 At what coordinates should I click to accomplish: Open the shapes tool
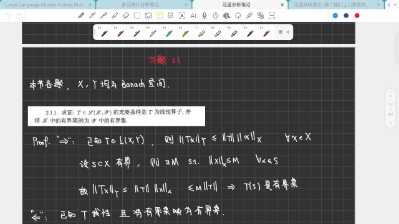point(170,16)
